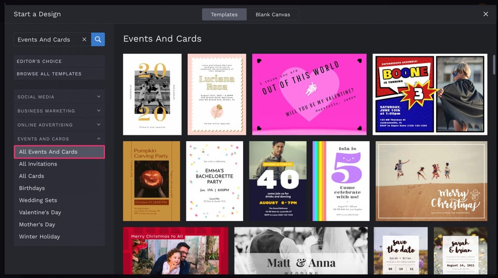
Task: Choose the Merry Christmas to All template
Action: coord(176,251)
